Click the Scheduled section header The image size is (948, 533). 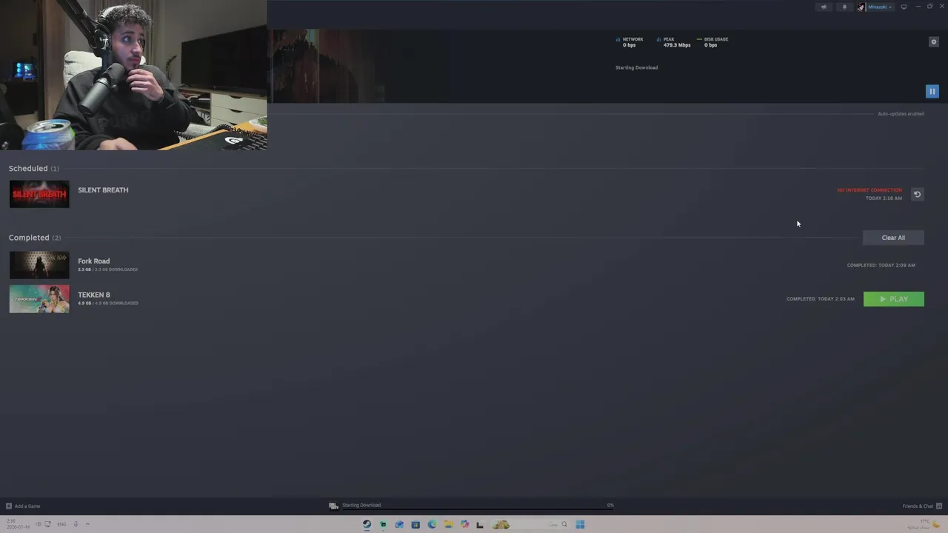pos(33,168)
